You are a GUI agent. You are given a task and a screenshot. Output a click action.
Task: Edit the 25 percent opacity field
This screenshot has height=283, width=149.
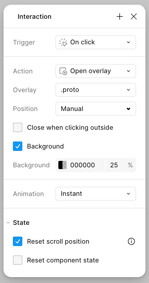[114, 165]
